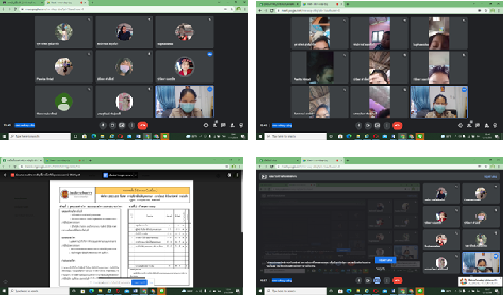Image resolution: width=503 pixels, height=295 pixels.
Task: Click highlighted participant video tile in top-left window
Action: (x=184, y=101)
